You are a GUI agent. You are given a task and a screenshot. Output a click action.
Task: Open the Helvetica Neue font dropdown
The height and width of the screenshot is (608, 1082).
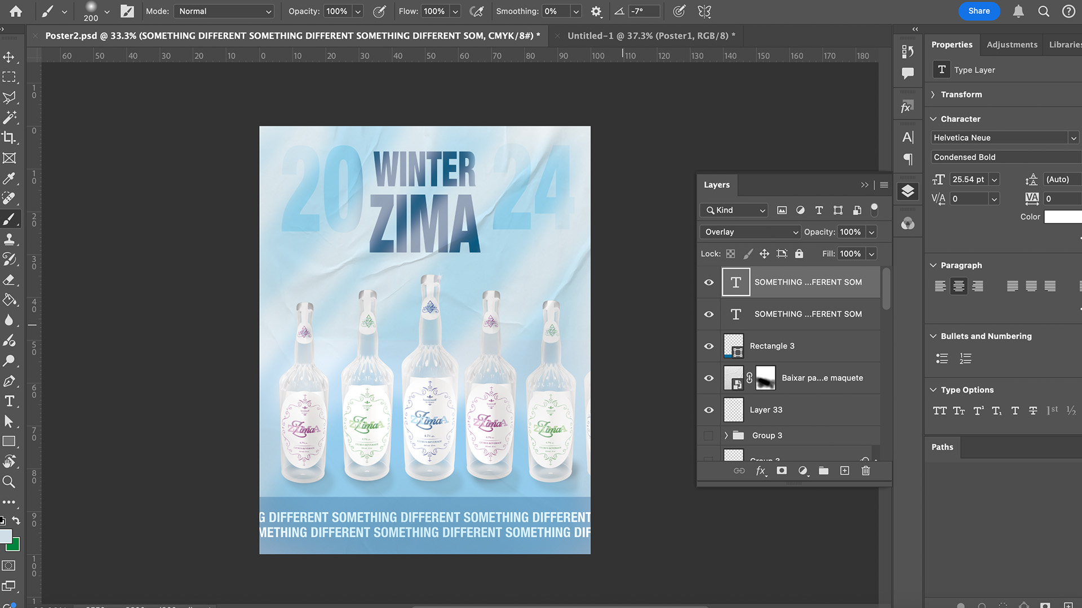point(1074,137)
